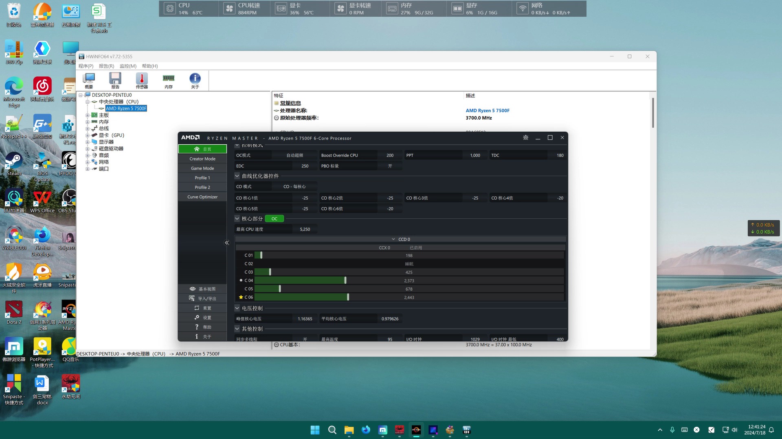The image size is (782, 439).
Task: Open Curve Optimizer sidebar entry
Action: (202, 197)
